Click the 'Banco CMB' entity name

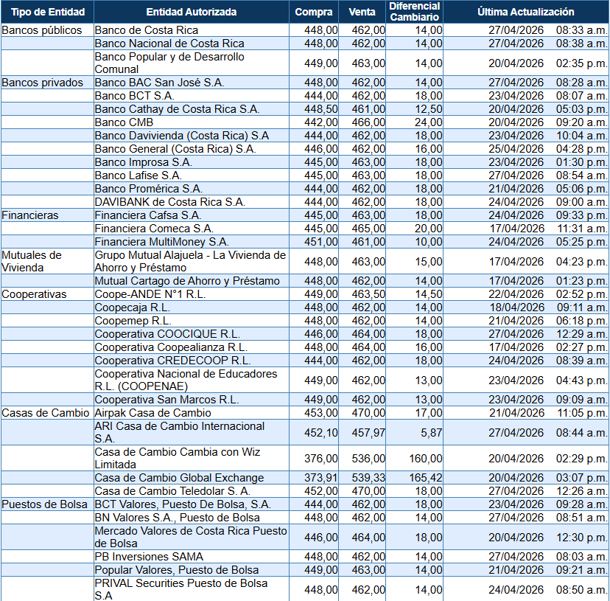pyautogui.click(x=125, y=122)
